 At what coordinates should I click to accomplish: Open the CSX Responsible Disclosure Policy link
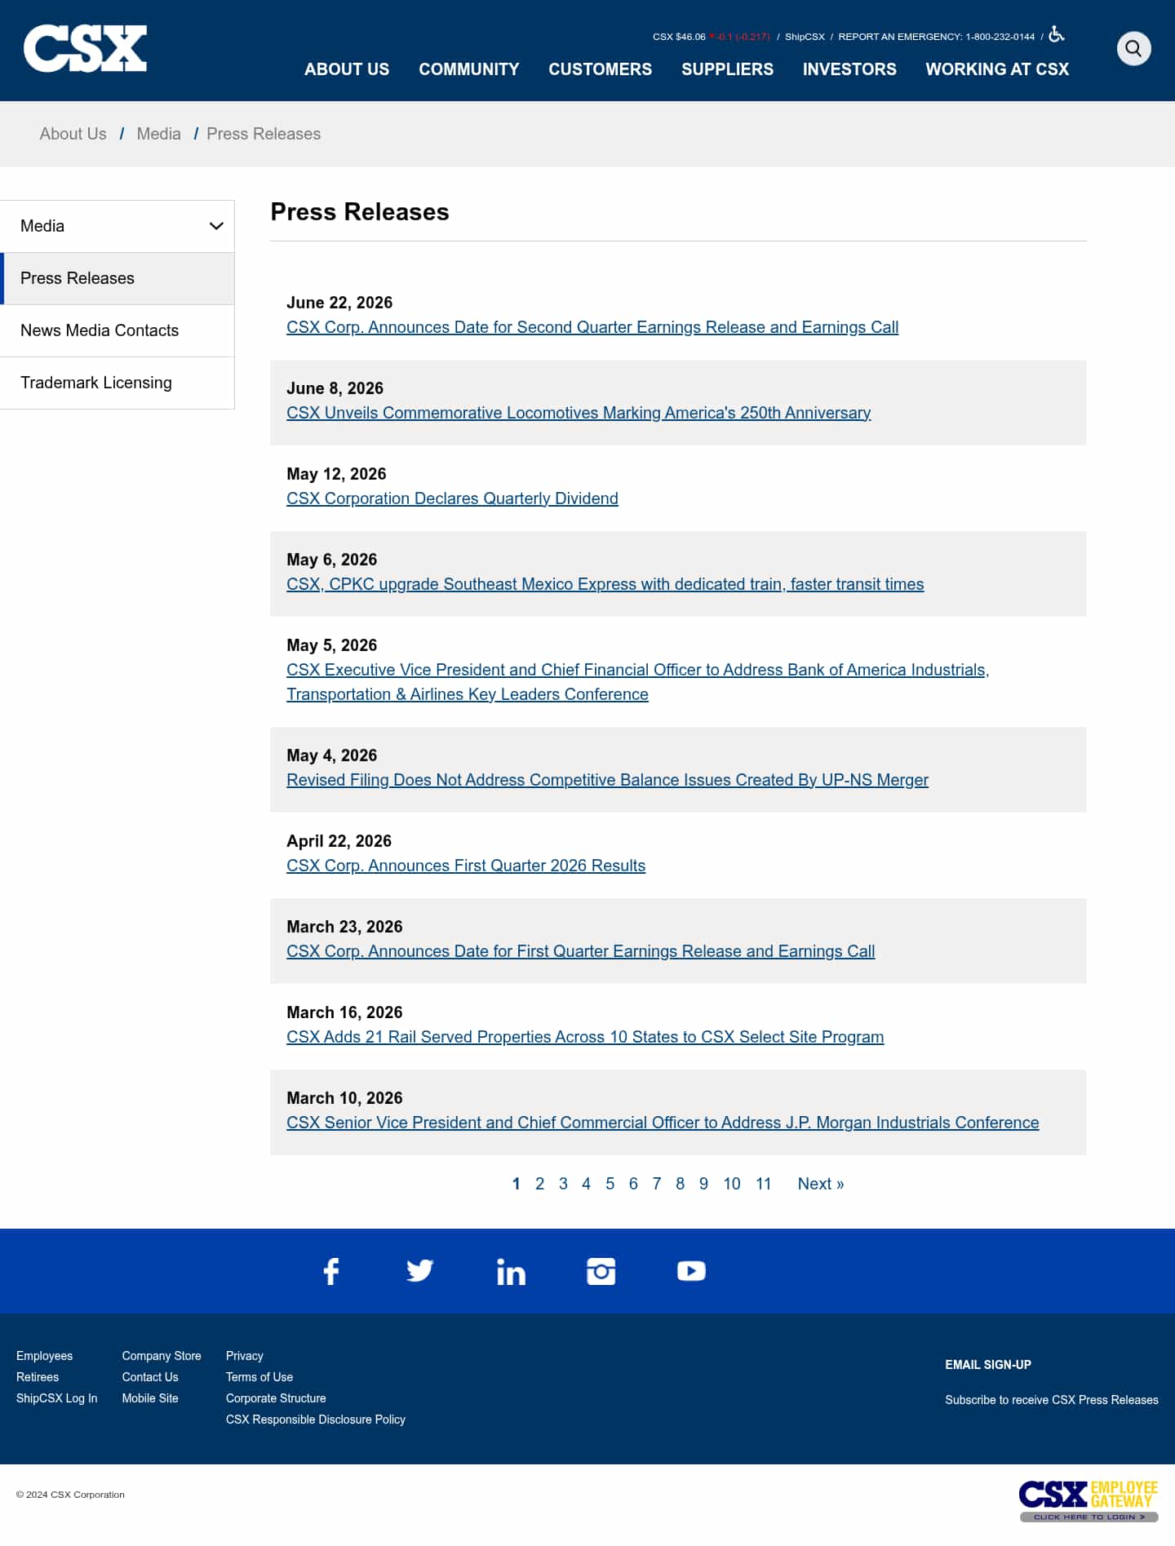(x=316, y=1420)
